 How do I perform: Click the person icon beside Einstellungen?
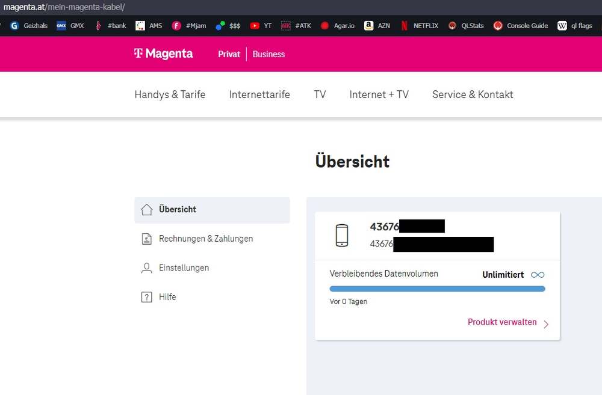pyautogui.click(x=147, y=268)
